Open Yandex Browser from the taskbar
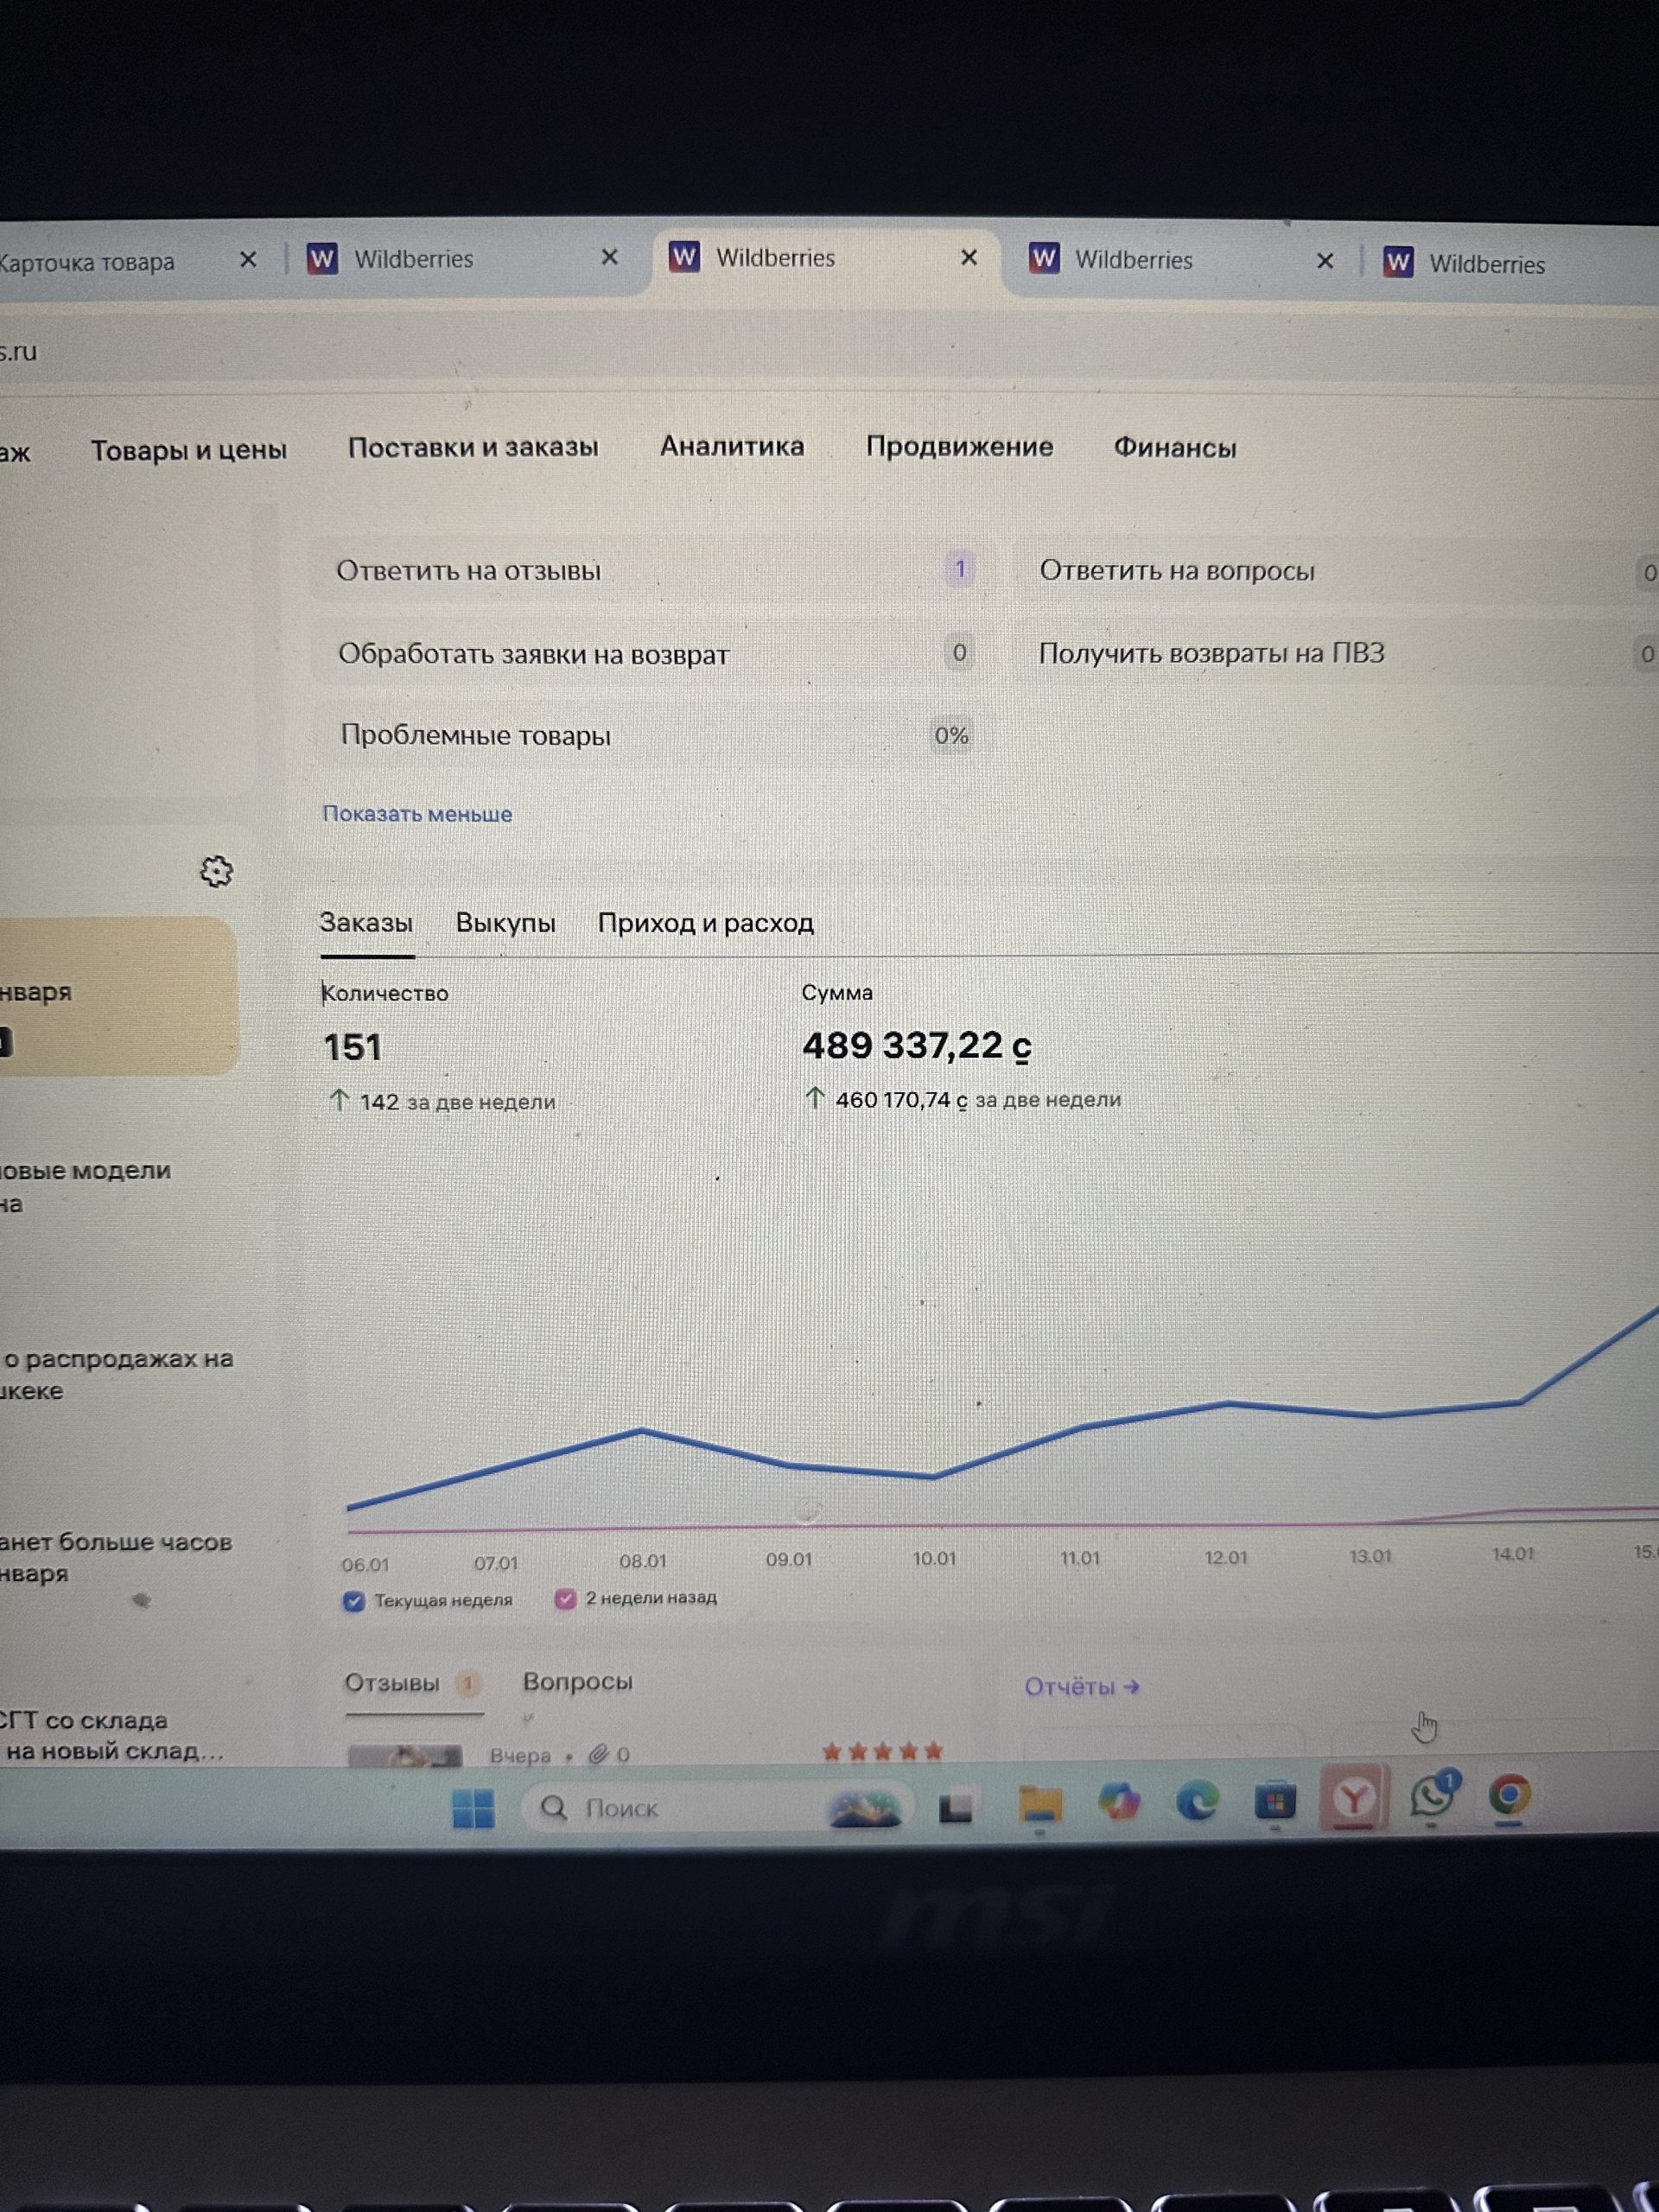 click(x=1353, y=1800)
